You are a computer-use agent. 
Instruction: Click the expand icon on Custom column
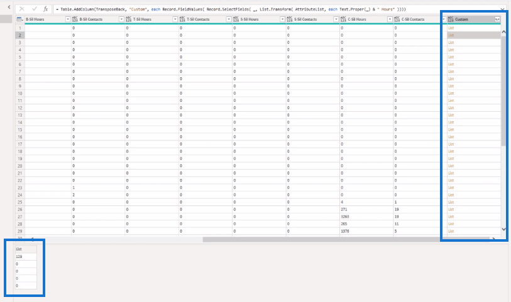click(497, 19)
